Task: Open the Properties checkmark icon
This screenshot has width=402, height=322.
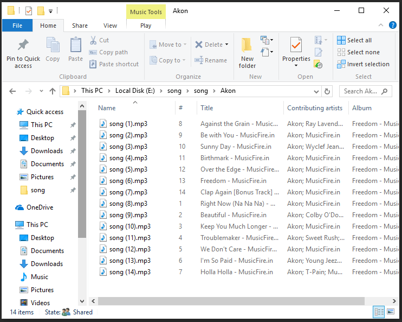Action: pyautogui.click(x=296, y=45)
